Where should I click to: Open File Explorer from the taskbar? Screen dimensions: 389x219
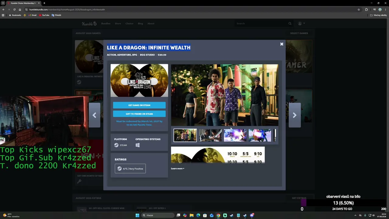click(191, 215)
